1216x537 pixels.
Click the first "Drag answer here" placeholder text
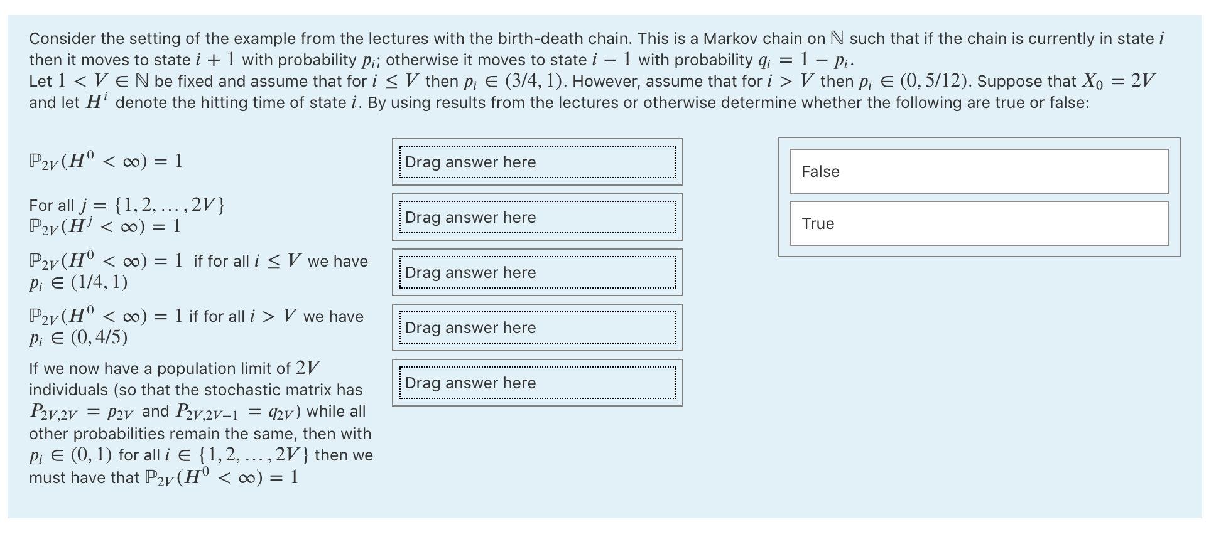(x=470, y=162)
